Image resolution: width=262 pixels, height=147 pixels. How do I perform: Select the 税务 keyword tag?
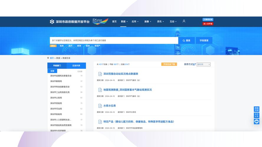[62, 46]
